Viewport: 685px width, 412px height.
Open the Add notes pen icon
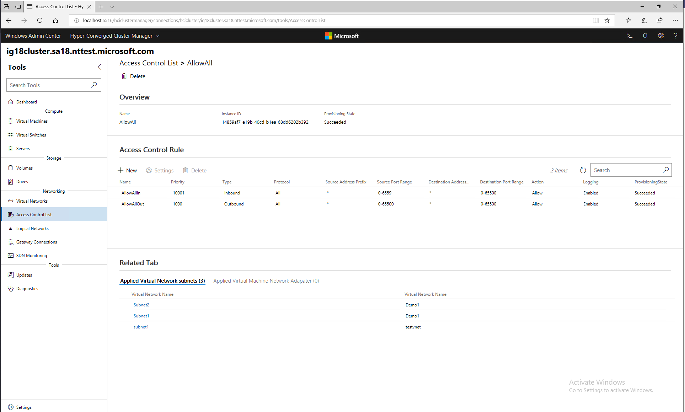pyautogui.click(x=644, y=20)
